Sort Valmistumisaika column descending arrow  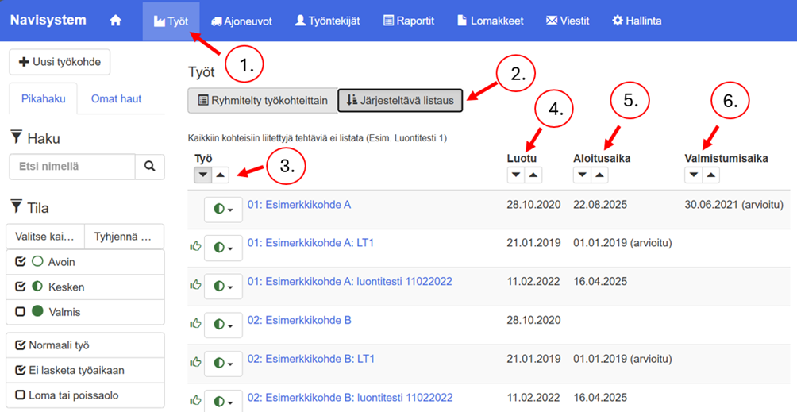[694, 175]
